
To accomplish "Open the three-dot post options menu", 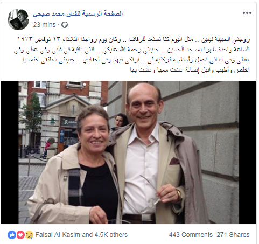I will tap(247, 13).
